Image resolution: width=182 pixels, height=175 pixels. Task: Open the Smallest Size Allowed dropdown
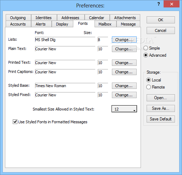point(124,109)
